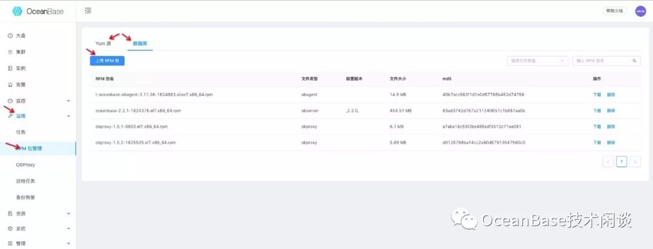Viewport: 653px width, 249px height.
Task: Click the 6.1 MB size cell
Action: [x=396, y=127]
